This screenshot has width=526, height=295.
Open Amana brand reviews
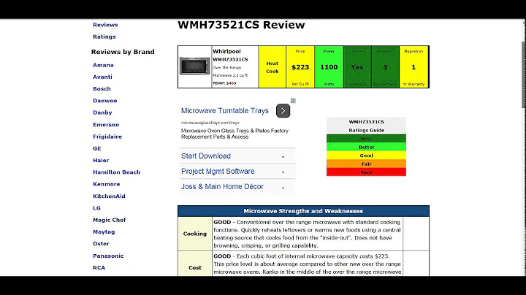pyautogui.click(x=103, y=65)
